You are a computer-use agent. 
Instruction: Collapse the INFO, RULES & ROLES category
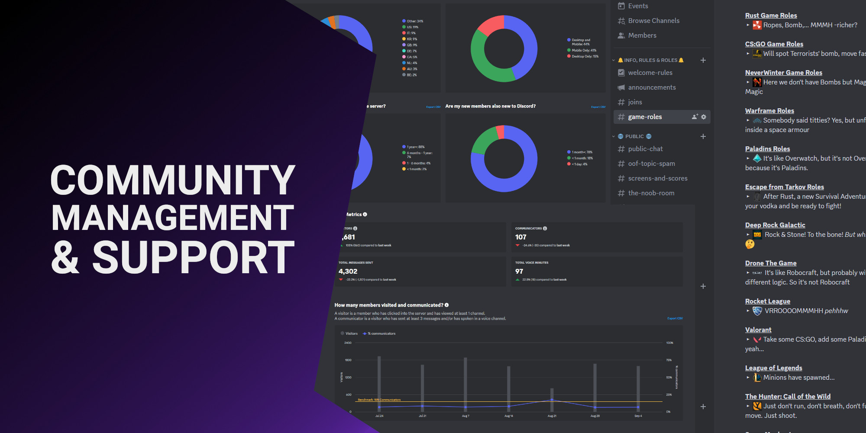click(614, 60)
